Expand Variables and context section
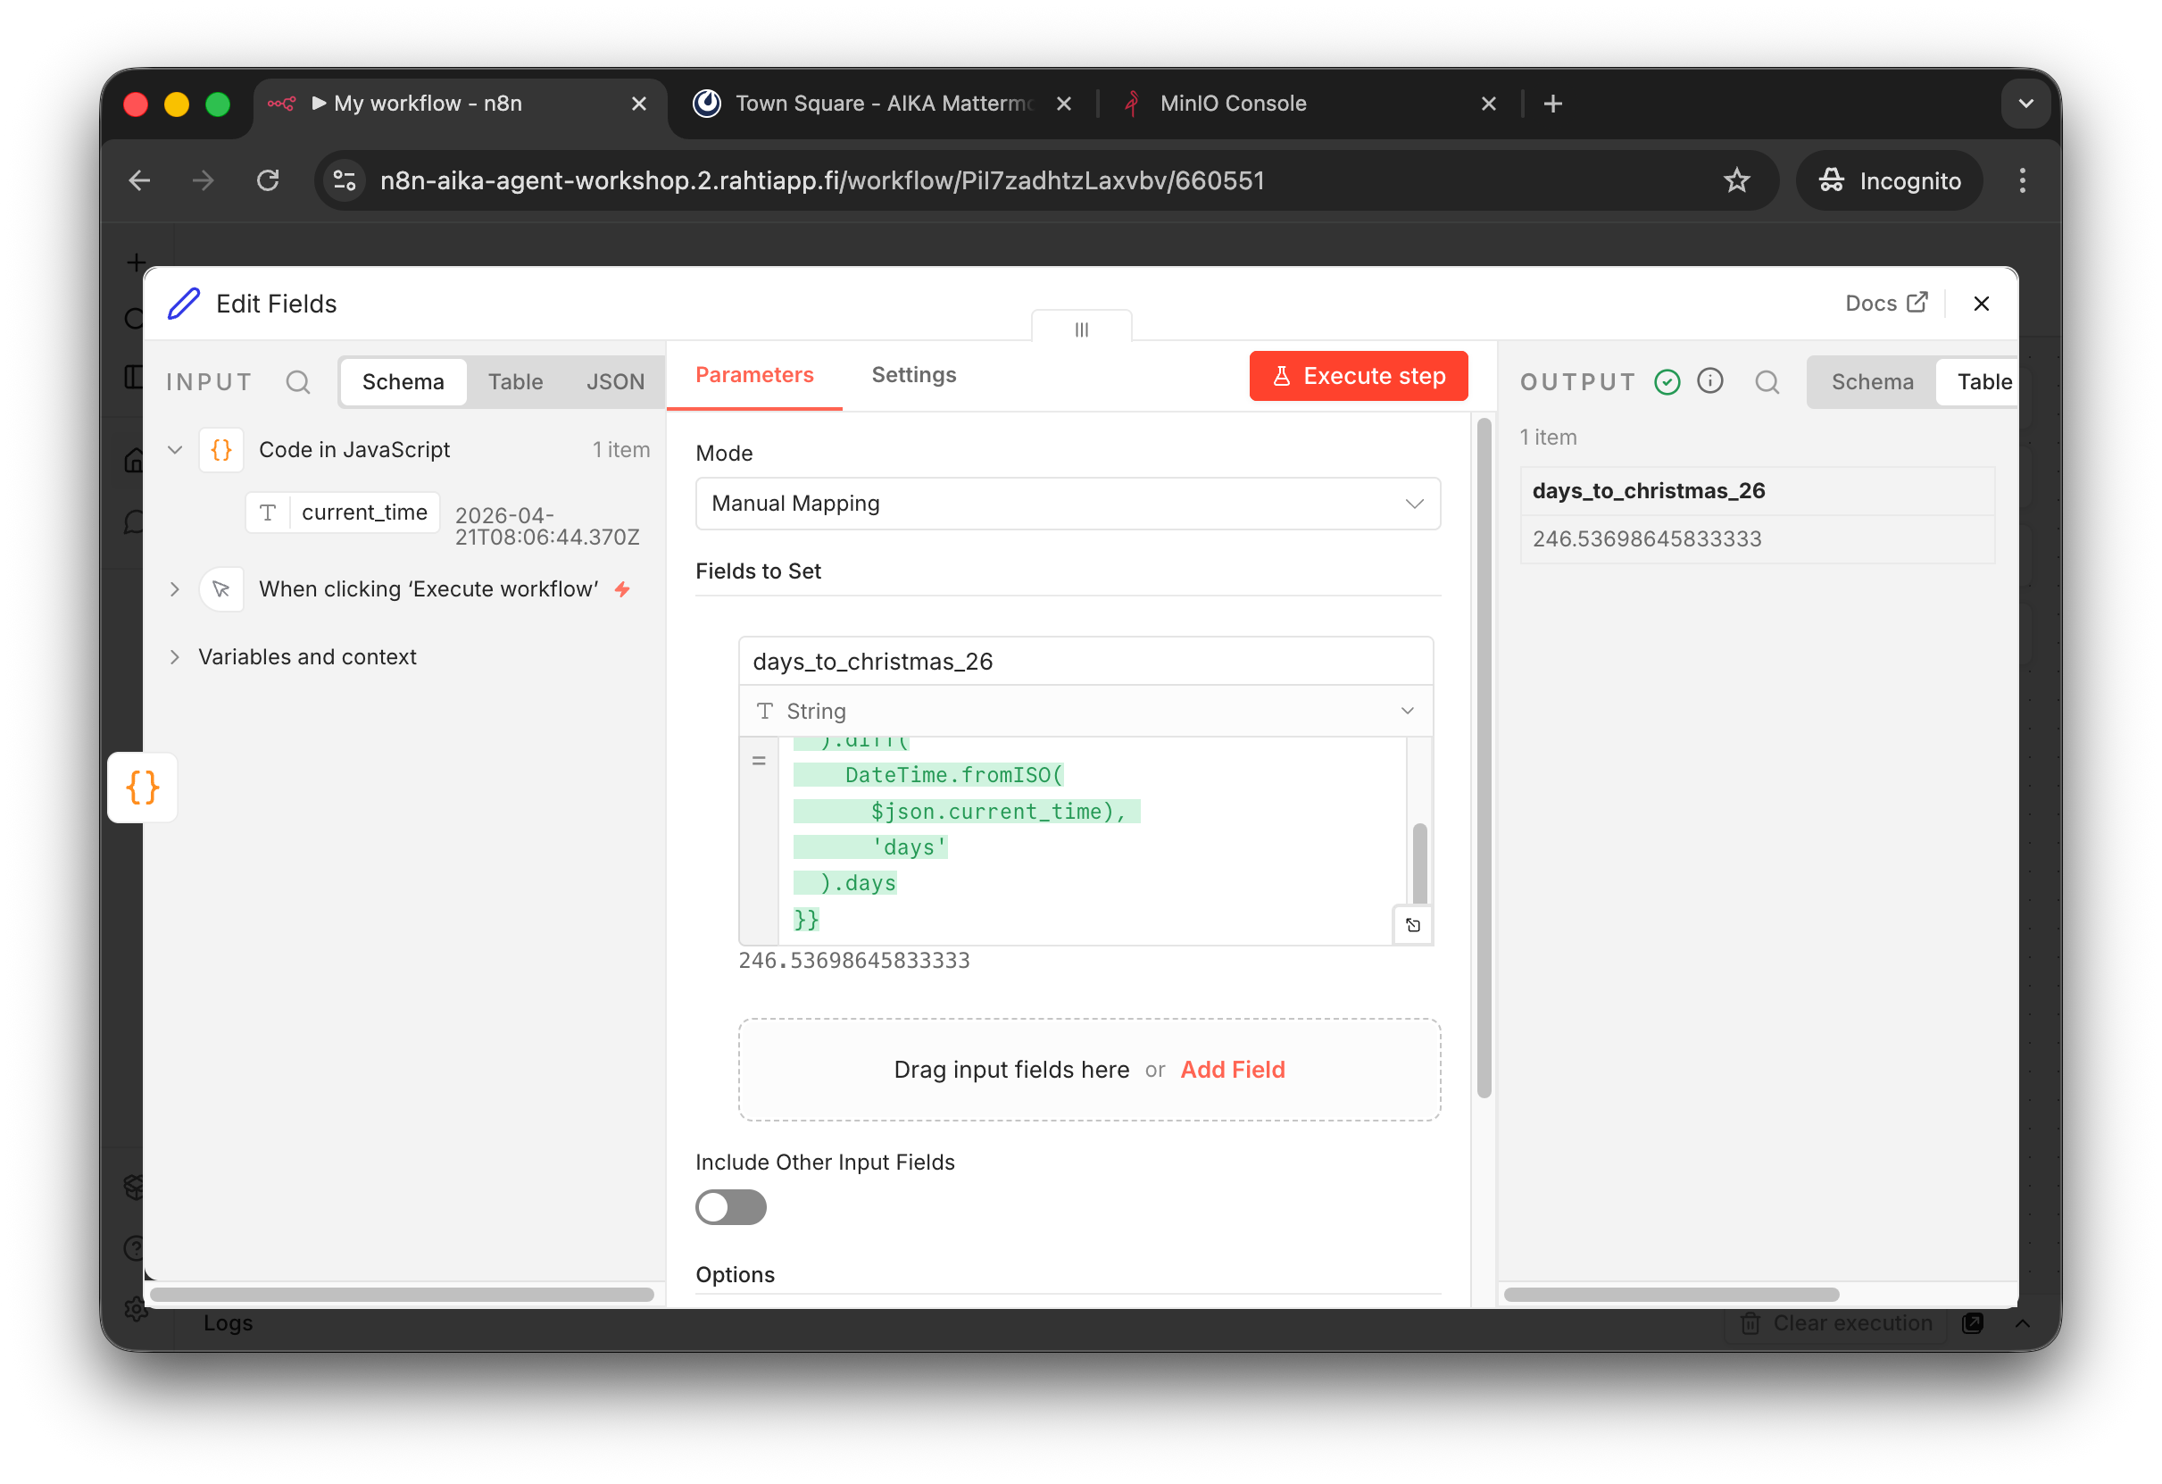Viewport: 2162px width, 1484px height. [307, 657]
